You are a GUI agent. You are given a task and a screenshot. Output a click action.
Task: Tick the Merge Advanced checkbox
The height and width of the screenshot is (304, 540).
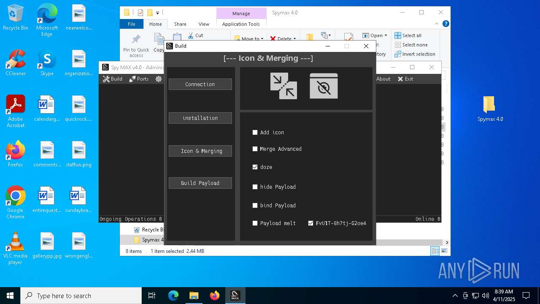(255, 149)
